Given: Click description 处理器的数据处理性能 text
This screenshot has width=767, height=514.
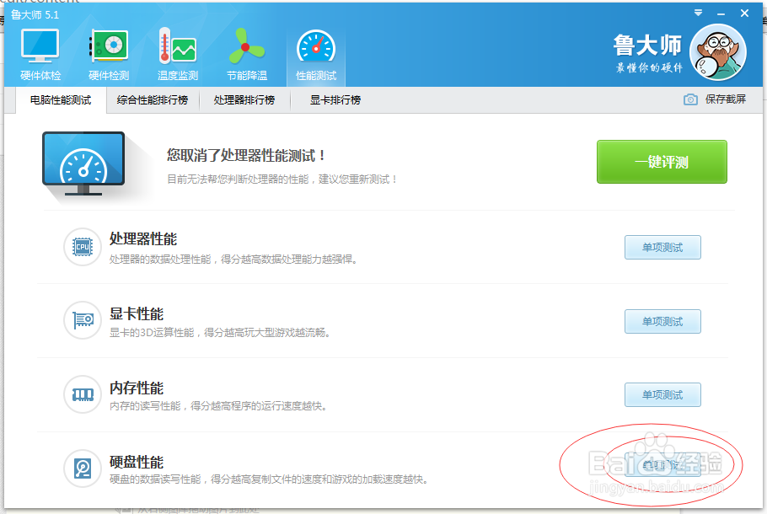Looking at the screenshot, I should 233,260.
